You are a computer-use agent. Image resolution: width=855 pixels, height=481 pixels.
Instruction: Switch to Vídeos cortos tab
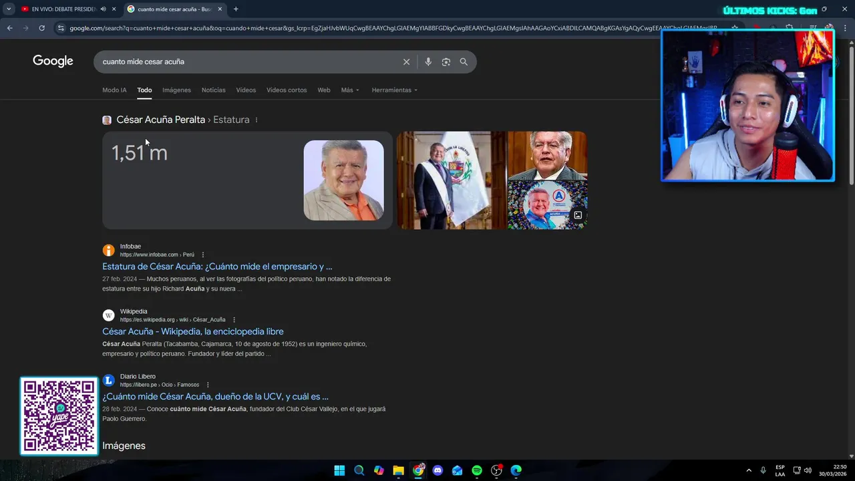pos(287,90)
